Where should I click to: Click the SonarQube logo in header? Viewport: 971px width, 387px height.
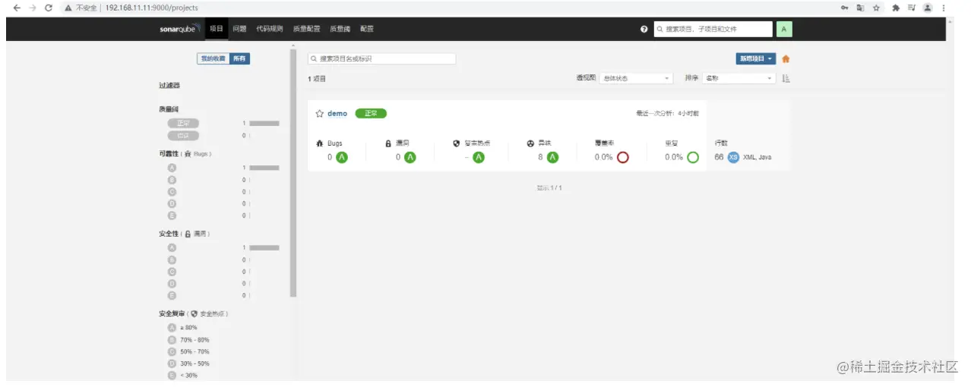180,29
